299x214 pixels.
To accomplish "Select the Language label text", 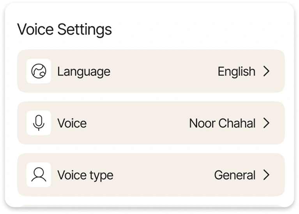I will click(83, 71).
